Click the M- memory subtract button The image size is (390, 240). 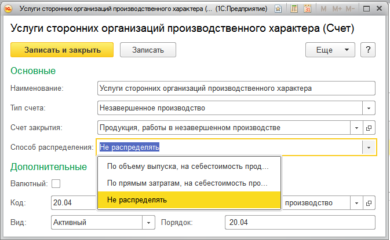click(x=350, y=9)
